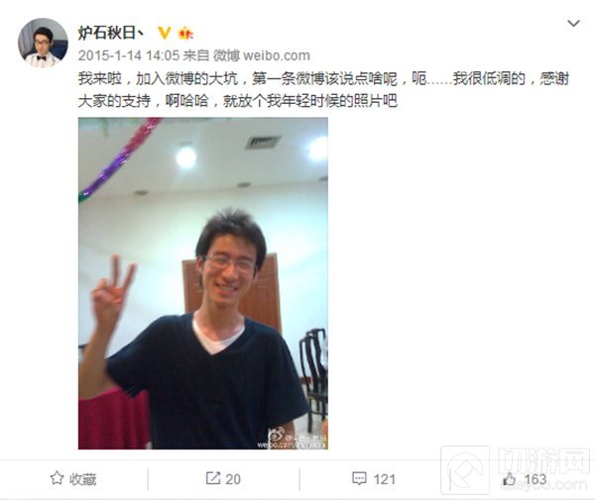Click the membership crown badge icon
Image resolution: width=595 pixels, height=500 pixels.
[x=185, y=34]
